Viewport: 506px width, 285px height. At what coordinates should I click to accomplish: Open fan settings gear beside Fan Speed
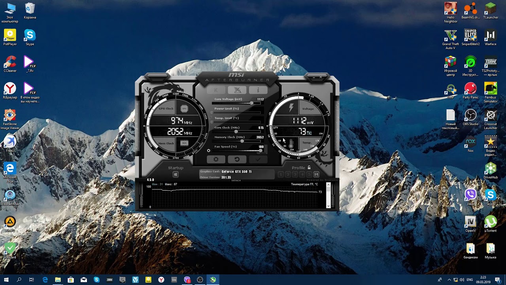pyautogui.click(x=209, y=150)
